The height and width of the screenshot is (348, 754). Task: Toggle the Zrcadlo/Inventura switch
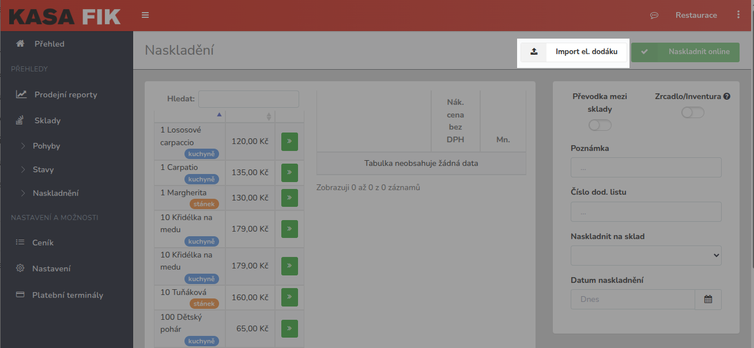pos(692,113)
